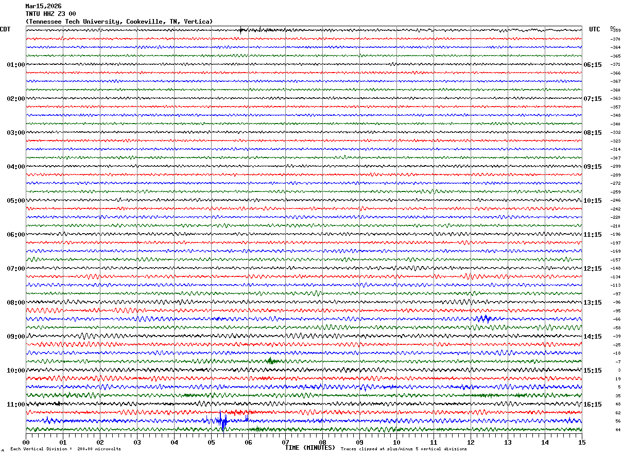
Task: Click the DC offset value '-7'
Action: click(x=617, y=362)
